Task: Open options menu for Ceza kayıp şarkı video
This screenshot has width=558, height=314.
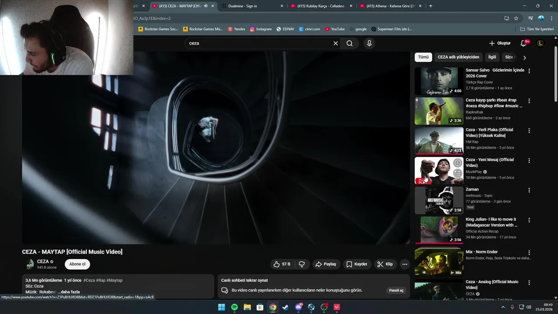Action: [x=529, y=101]
